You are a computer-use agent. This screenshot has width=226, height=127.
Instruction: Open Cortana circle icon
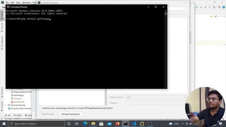[x=69, y=124]
